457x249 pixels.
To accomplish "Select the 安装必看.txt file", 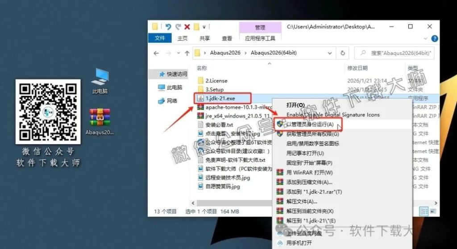I will (x=216, y=124).
